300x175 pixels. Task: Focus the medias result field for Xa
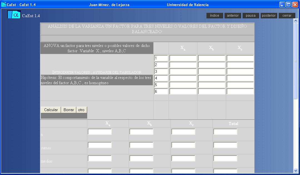pyautogui.click(x=100, y=158)
